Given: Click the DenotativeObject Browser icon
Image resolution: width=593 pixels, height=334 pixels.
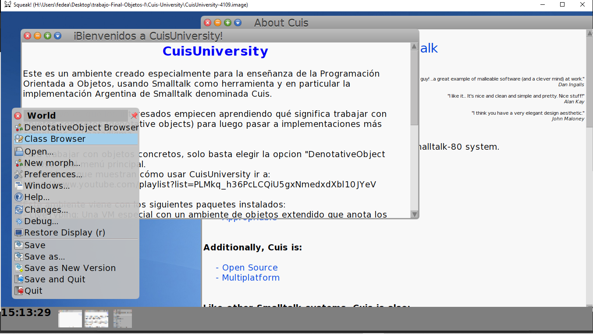Looking at the screenshot, I should (18, 128).
